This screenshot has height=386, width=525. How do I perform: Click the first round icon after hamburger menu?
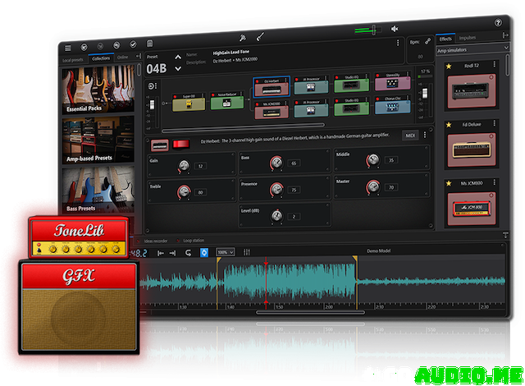point(84,48)
